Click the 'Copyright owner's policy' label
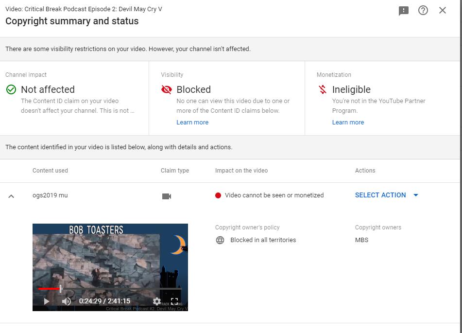The height and width of the screenshot is (333, 462). coord(247,228)
